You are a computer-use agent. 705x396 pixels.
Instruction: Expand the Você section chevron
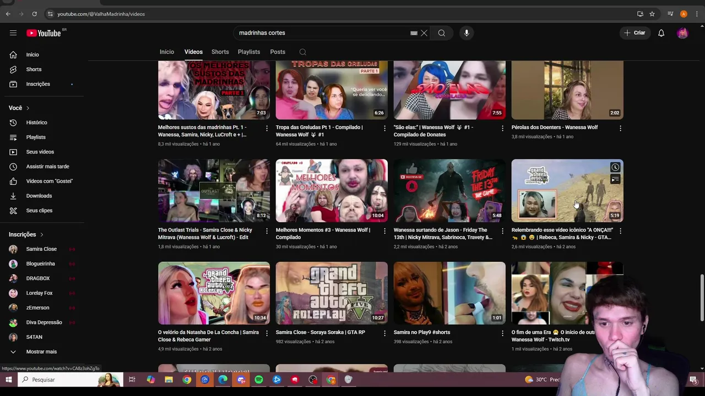click(28, 108)
